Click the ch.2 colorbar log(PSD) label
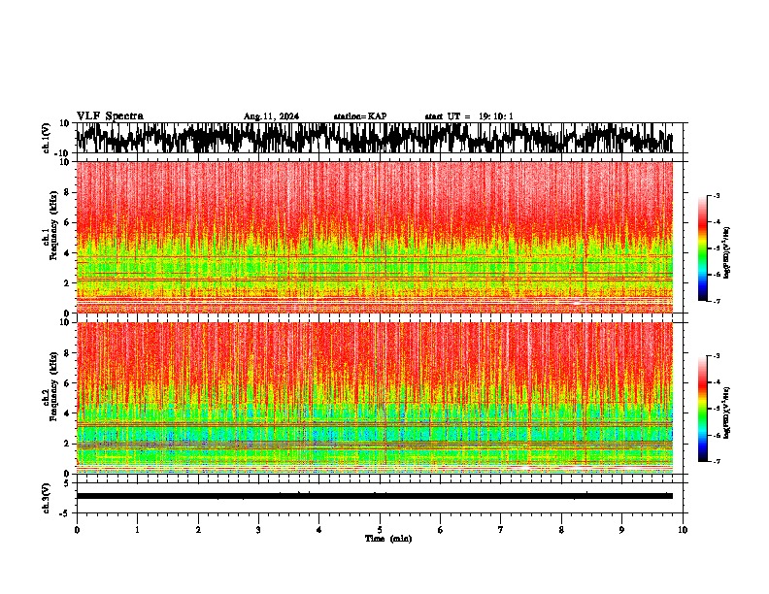Viewport: 769px width, 594px height. (x=727, y=412)
